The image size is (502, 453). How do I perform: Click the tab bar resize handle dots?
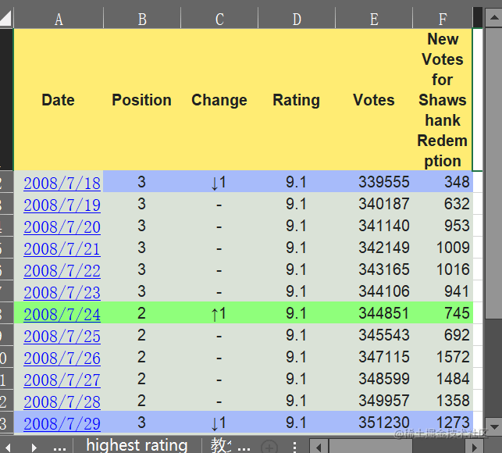[294, 447]
